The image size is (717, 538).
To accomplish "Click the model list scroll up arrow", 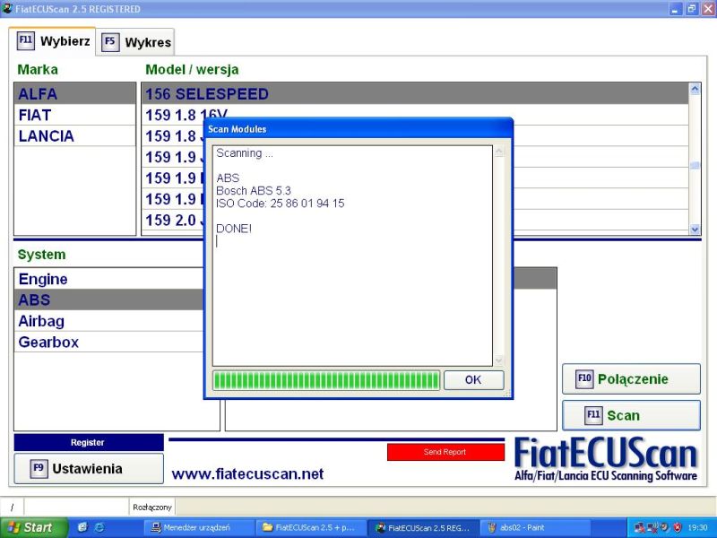I will (x=695, y=89).
